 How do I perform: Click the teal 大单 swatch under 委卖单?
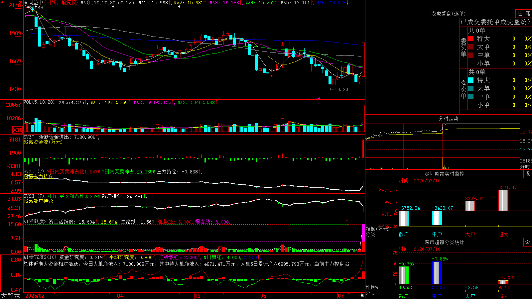click(471, 88)
